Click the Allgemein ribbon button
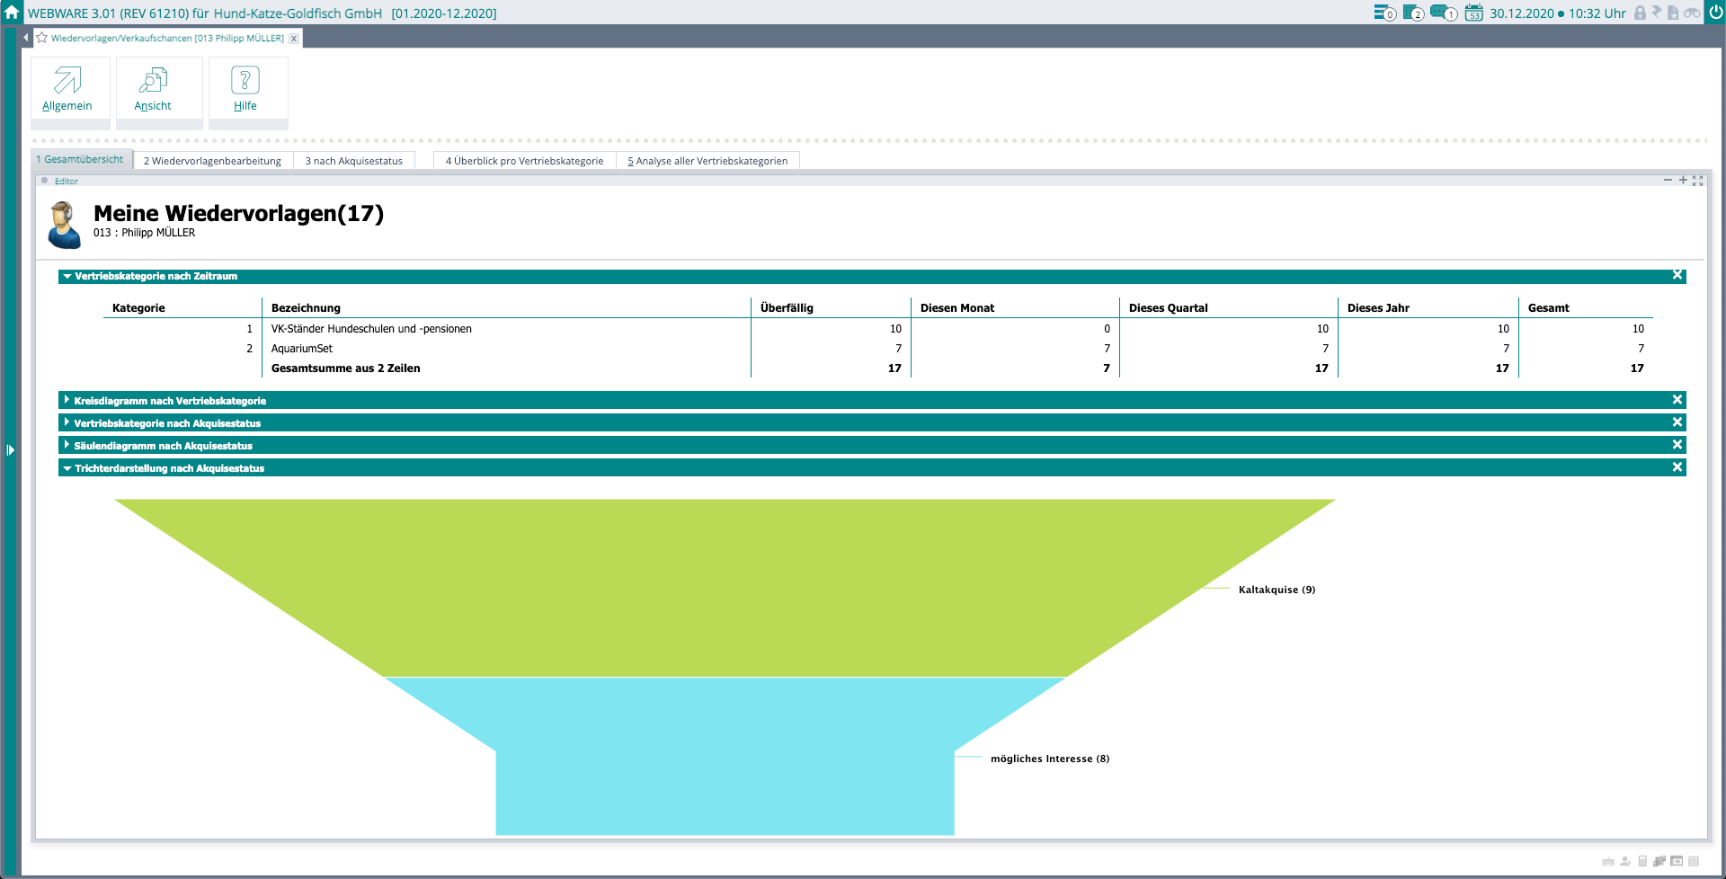1726x879 pixels. point(67,89)
